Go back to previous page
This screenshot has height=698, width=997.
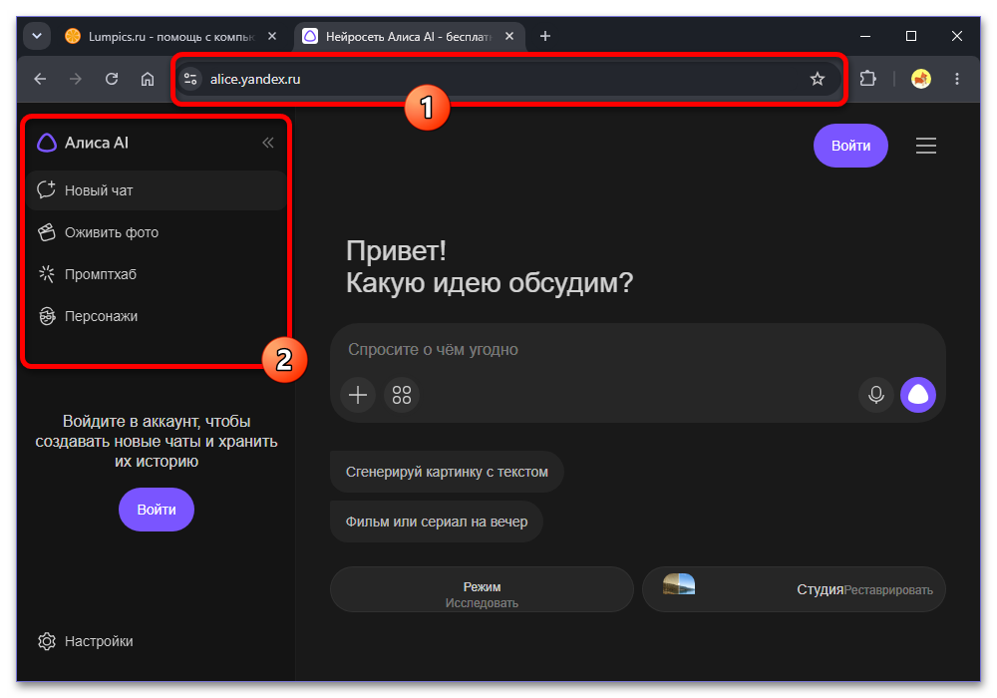coord(40,79)
